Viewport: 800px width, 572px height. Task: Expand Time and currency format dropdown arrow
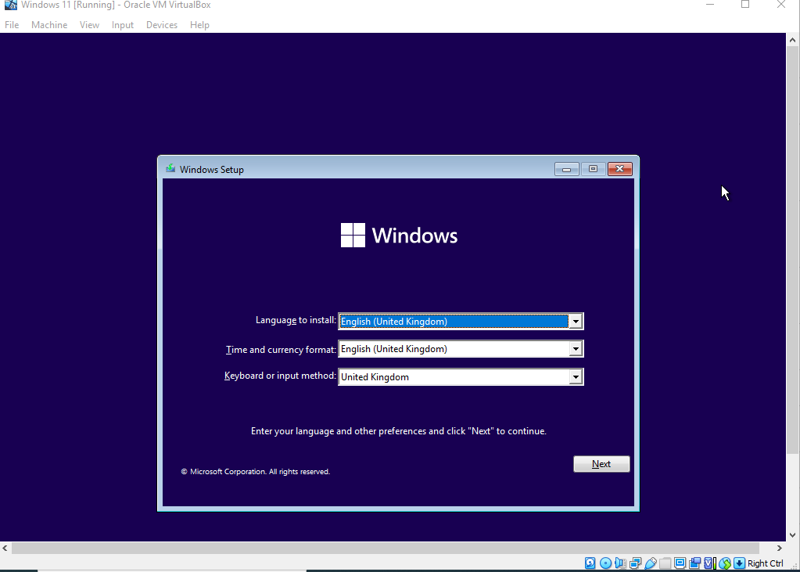pyautogui.click(x=576, y=349)
